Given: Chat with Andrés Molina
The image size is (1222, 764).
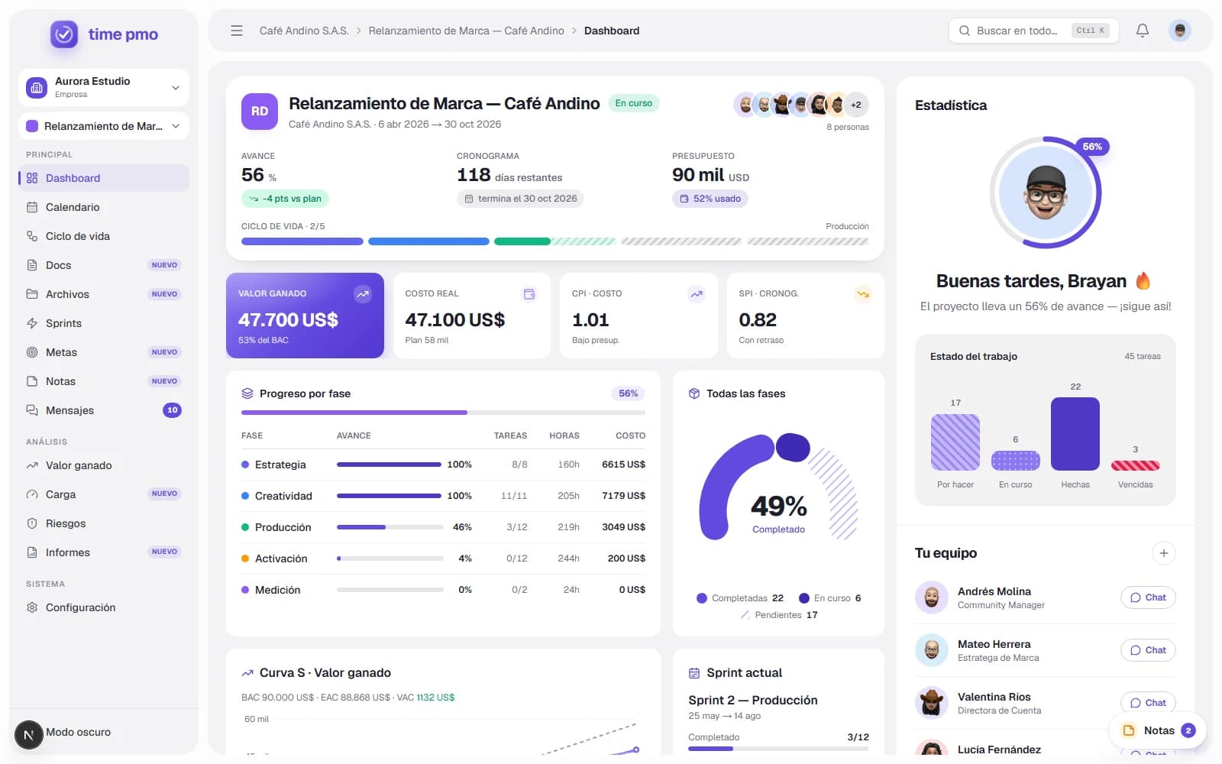Looking at the screenshot, I should pyautogui.click(x=1148, y=597).
